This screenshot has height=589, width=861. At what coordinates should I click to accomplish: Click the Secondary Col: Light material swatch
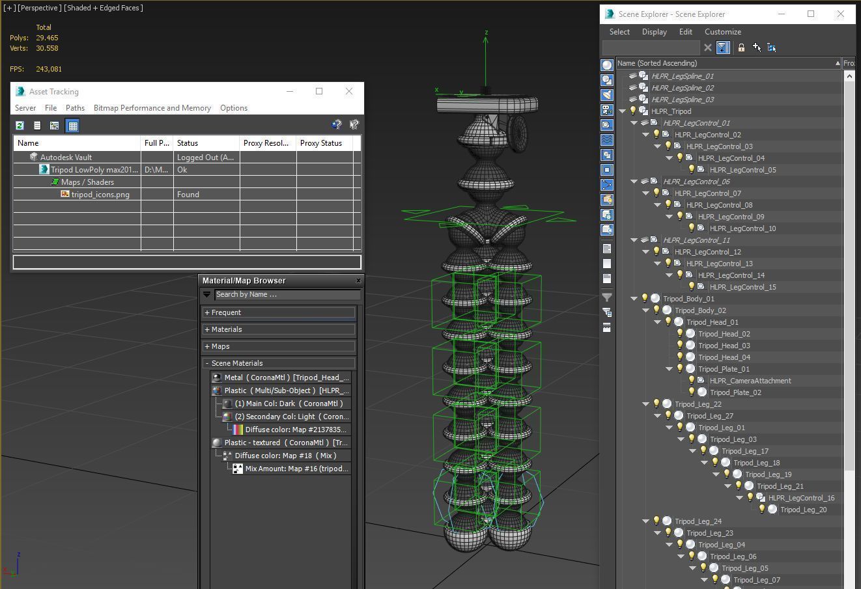(227, 417)
